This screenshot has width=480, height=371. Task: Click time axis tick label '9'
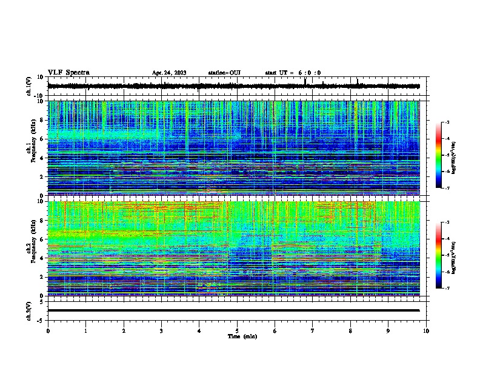pos(388,330)
